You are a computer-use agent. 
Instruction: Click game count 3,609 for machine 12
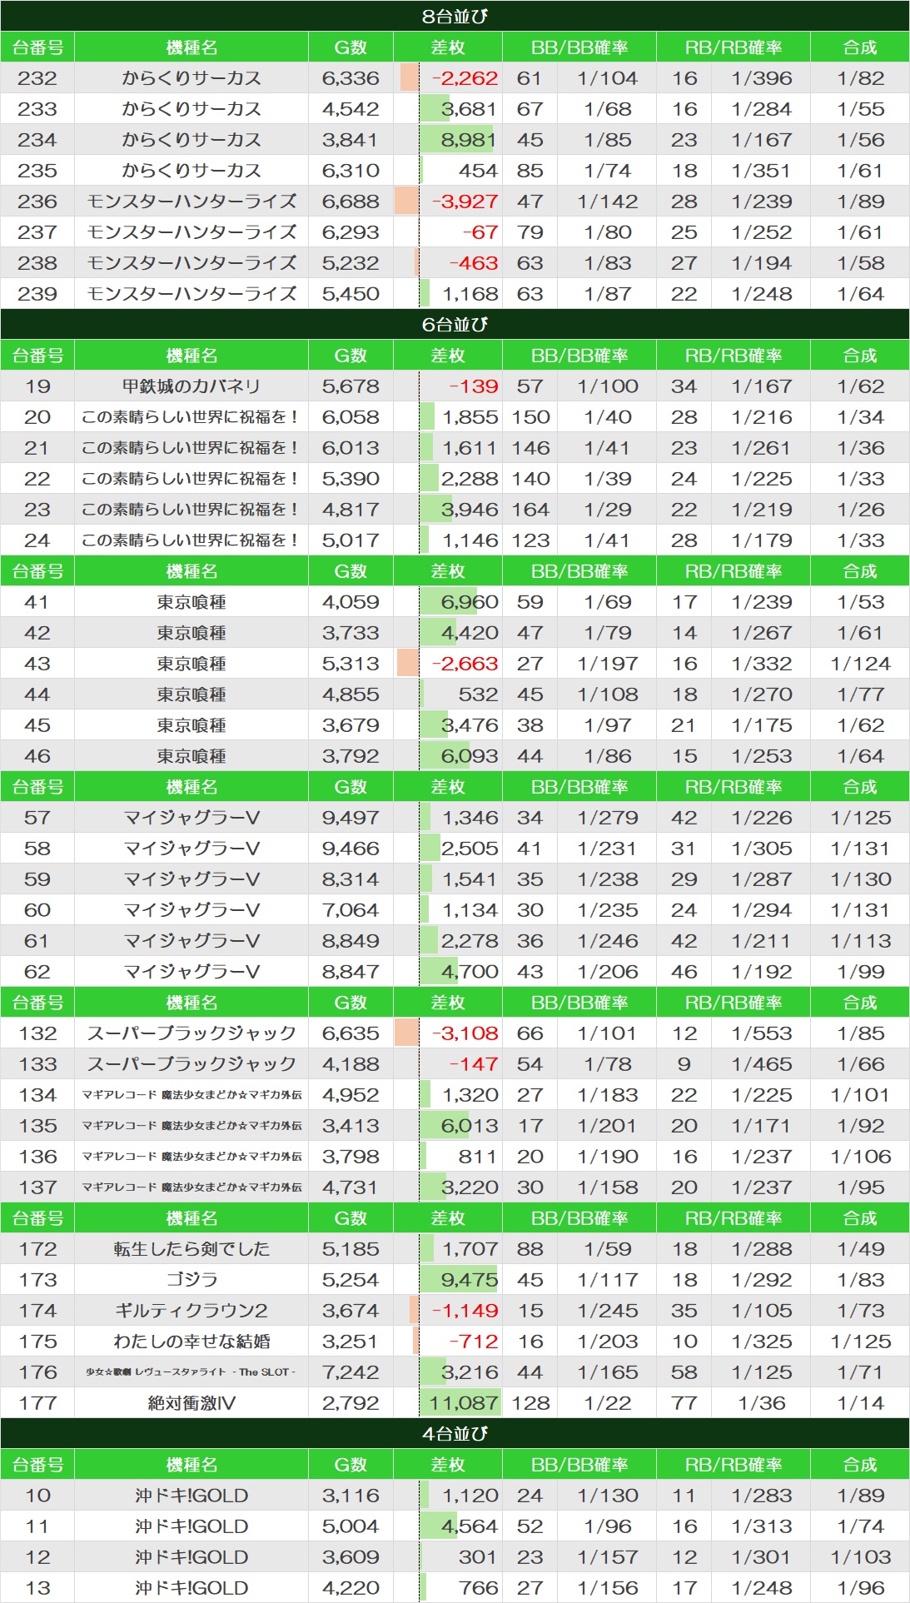coord(351,1557)
